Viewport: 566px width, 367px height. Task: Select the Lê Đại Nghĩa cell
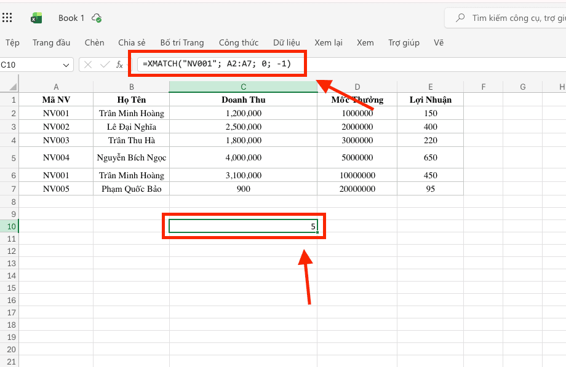(x=132, y=127)
